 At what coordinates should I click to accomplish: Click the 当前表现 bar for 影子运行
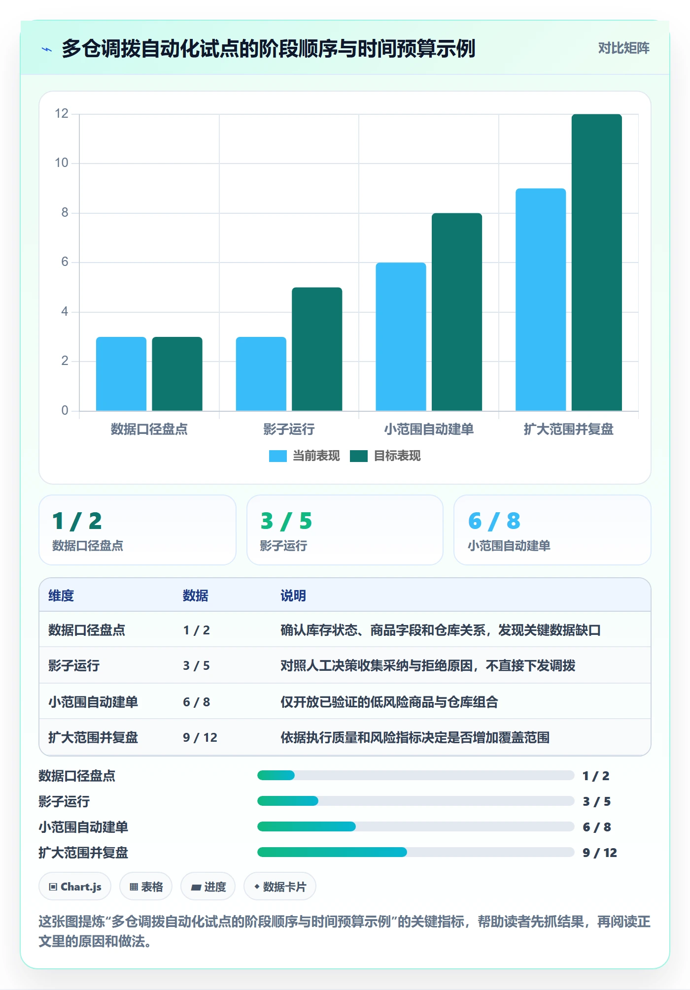click(x=261, y=374)
